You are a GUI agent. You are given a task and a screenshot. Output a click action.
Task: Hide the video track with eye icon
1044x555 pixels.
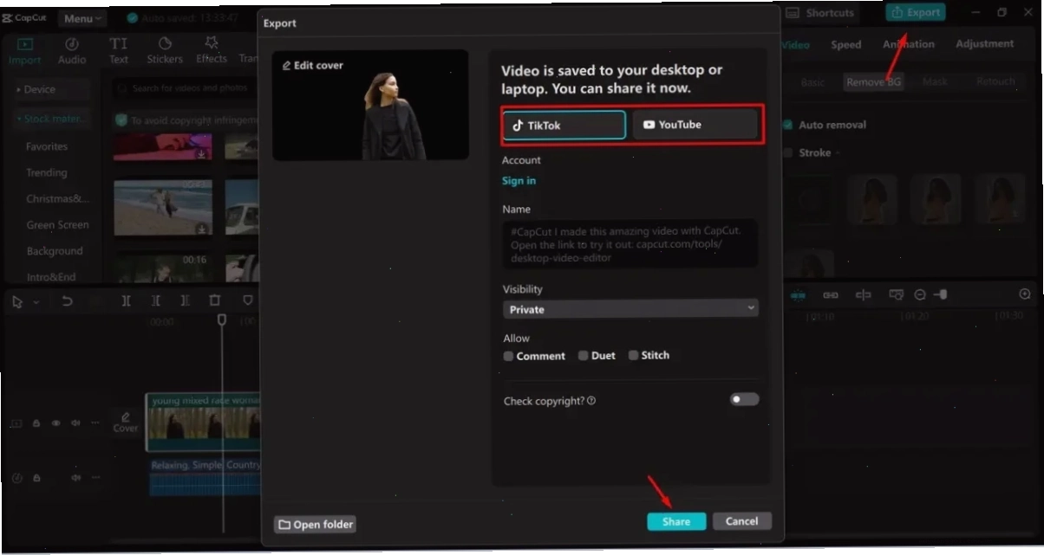[56, 423]
